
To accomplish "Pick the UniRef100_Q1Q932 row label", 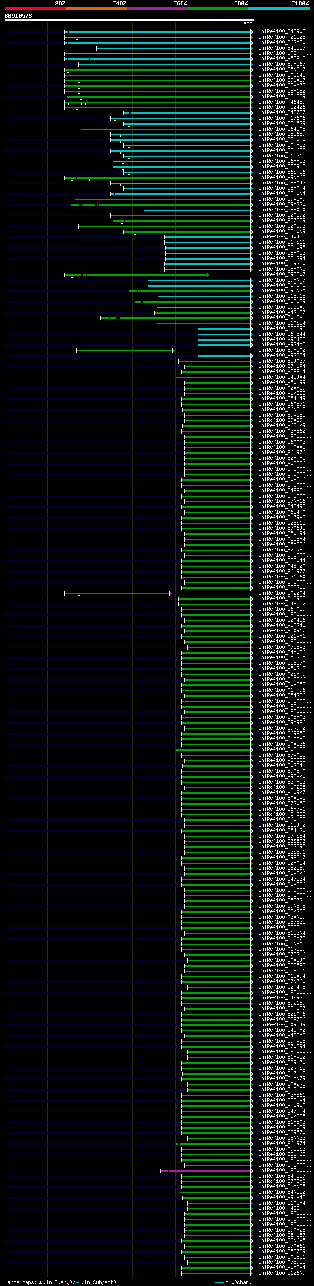I will point(282,599).
